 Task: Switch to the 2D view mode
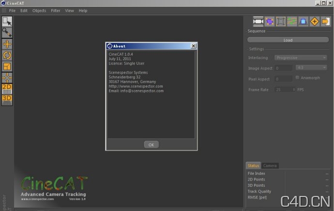pyautogui.click(x=7, y=89)
